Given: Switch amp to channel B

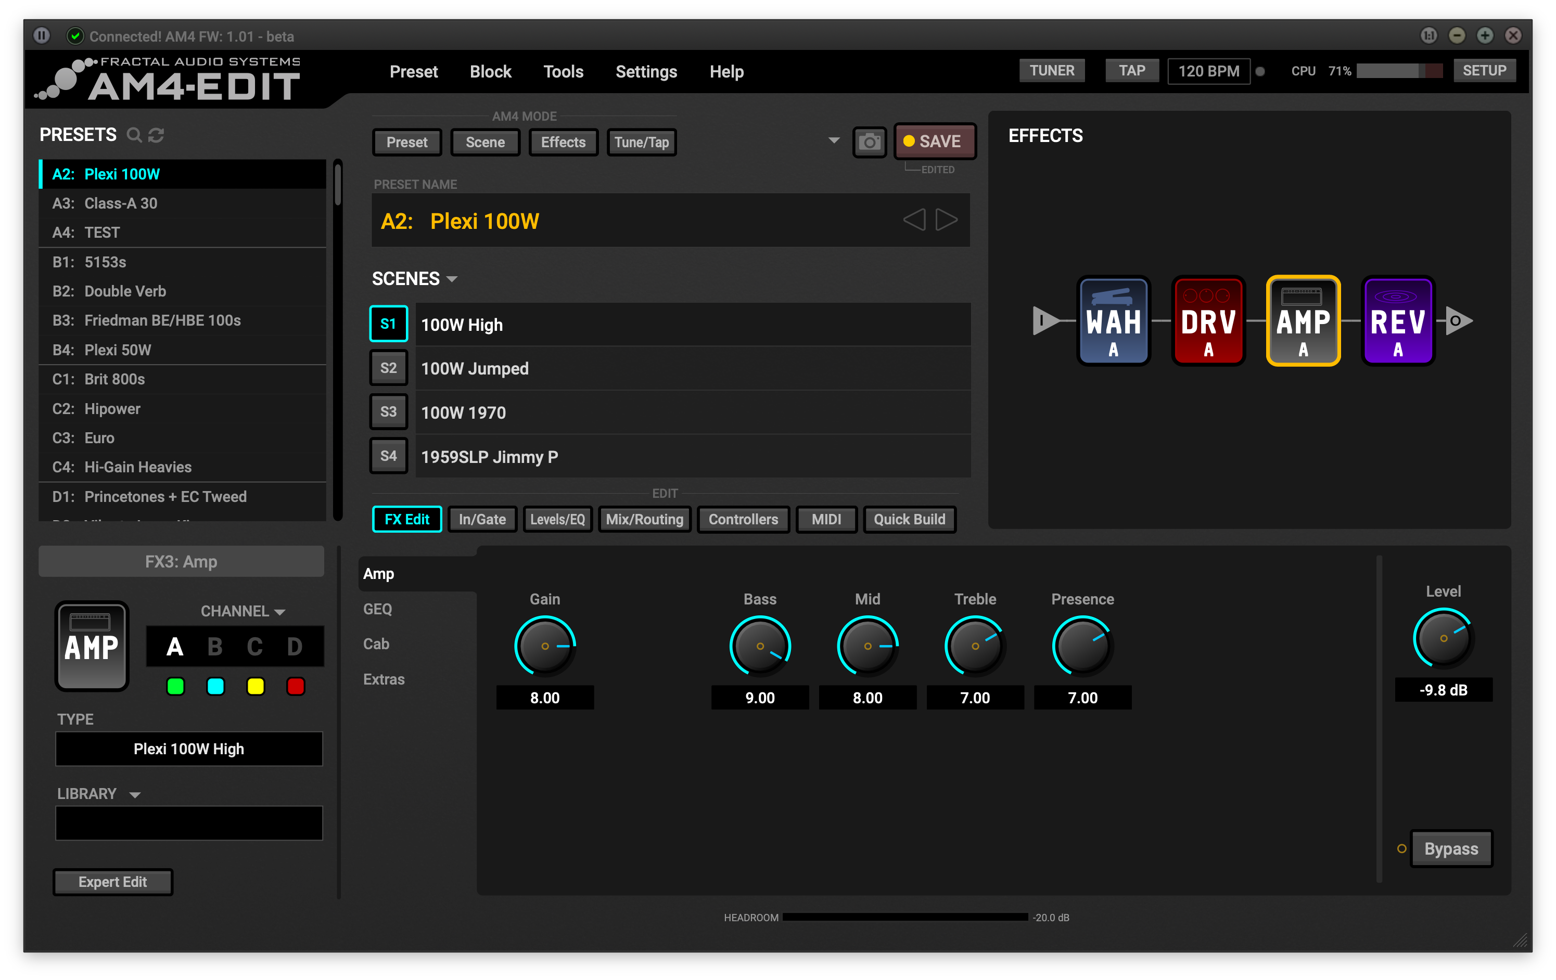Looking at the screenshot, I should coord(215,647).
